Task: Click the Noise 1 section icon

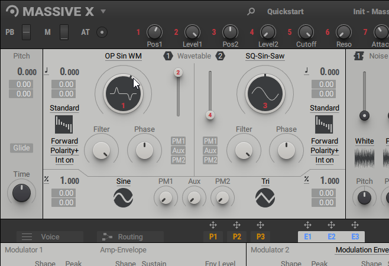Action: pyautogui.click(x=359, y=56)
